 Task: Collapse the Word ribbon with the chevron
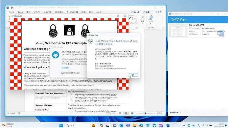[163, 28]
